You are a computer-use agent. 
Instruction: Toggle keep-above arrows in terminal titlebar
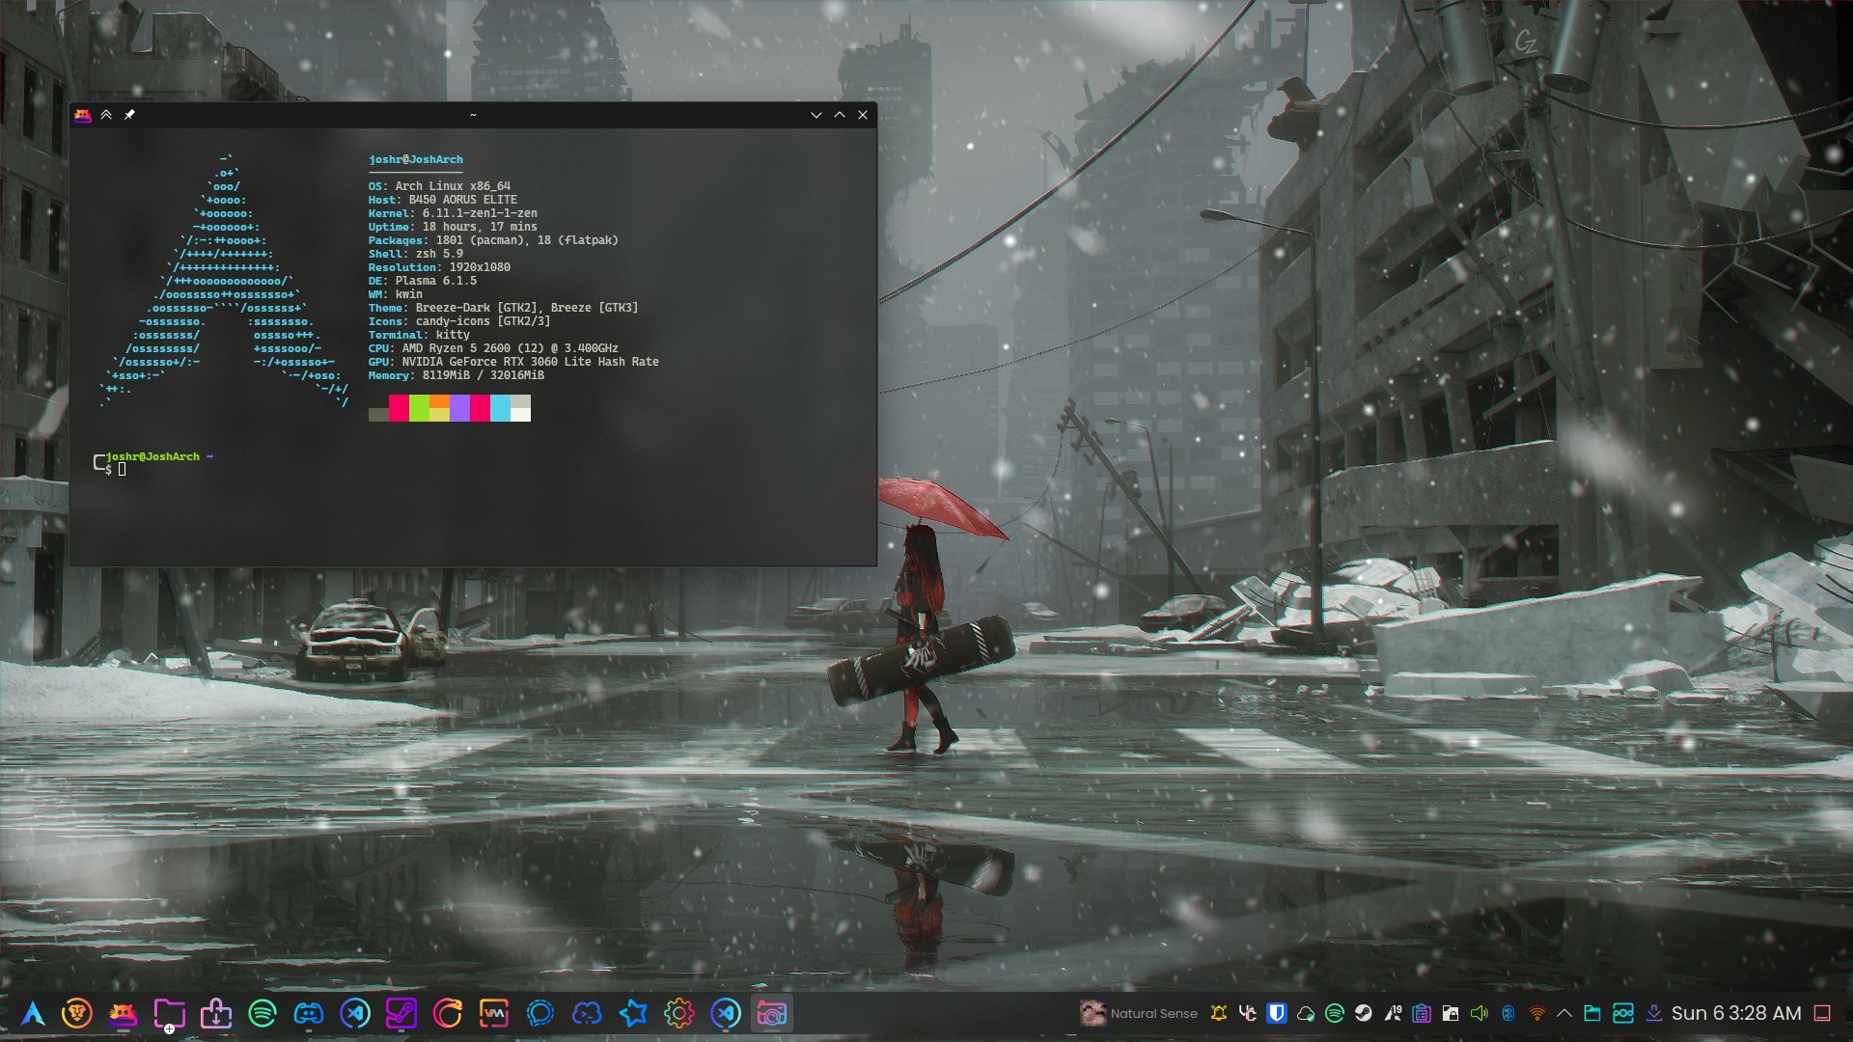click(x=106, y=115)
